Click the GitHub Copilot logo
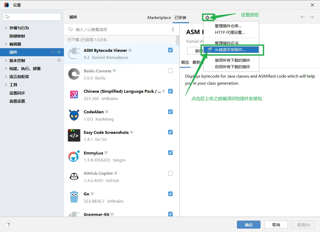Viewport: 320px width, 232px height. [x=74, y=177]
